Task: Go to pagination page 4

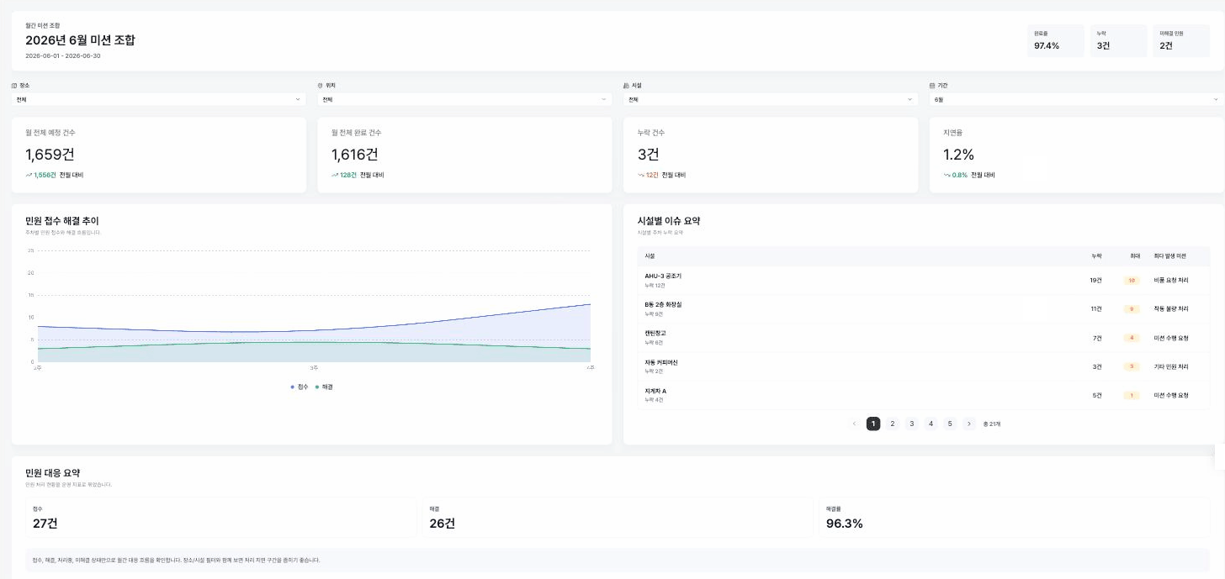Action: 931,424
